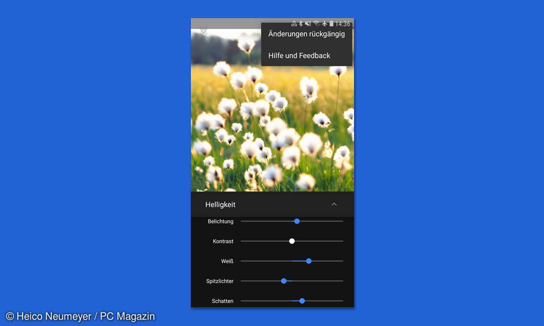Select 'Änderungen rückgängig' from the overflow menu
The height and width of the screenshot is (326, 544).
[306, 34]
